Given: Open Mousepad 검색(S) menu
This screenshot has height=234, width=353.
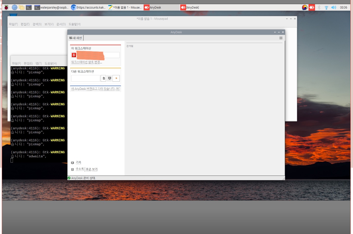Looking at the screenshot, I should click(37, 24).
